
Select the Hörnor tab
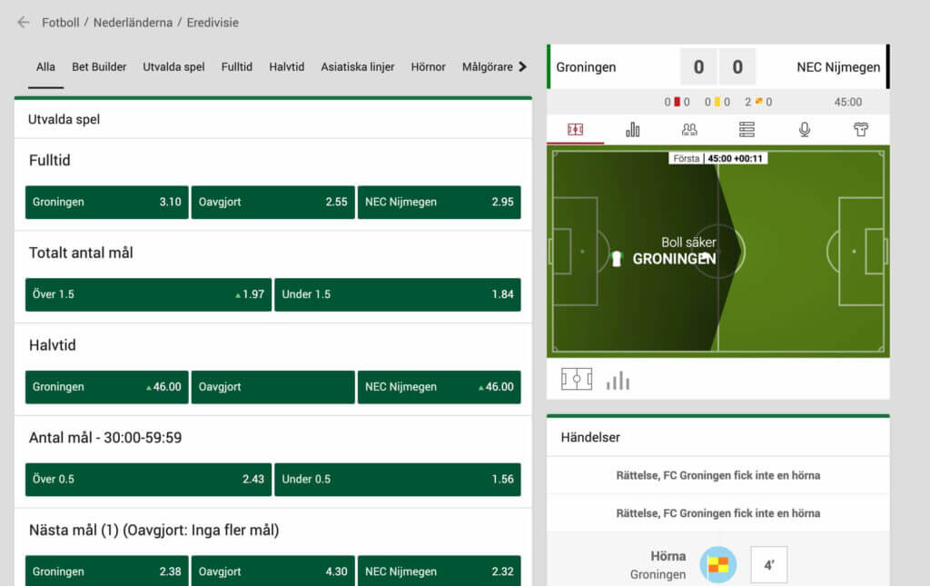pos(429,67)
